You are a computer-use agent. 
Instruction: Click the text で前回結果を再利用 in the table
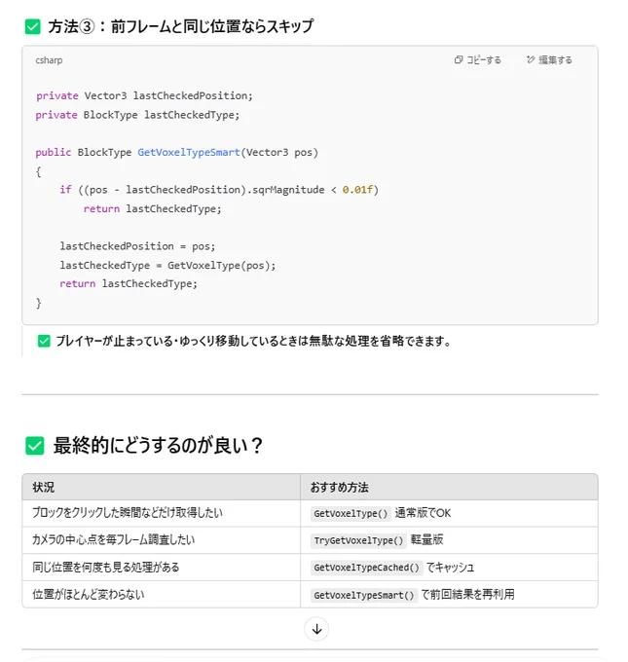[467, 595]
